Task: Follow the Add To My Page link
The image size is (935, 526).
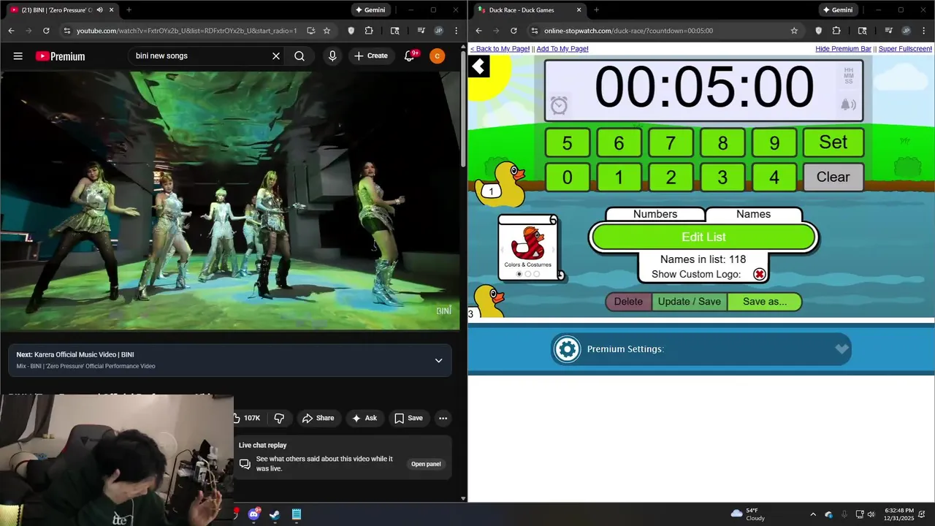Action: coord(562,49)
